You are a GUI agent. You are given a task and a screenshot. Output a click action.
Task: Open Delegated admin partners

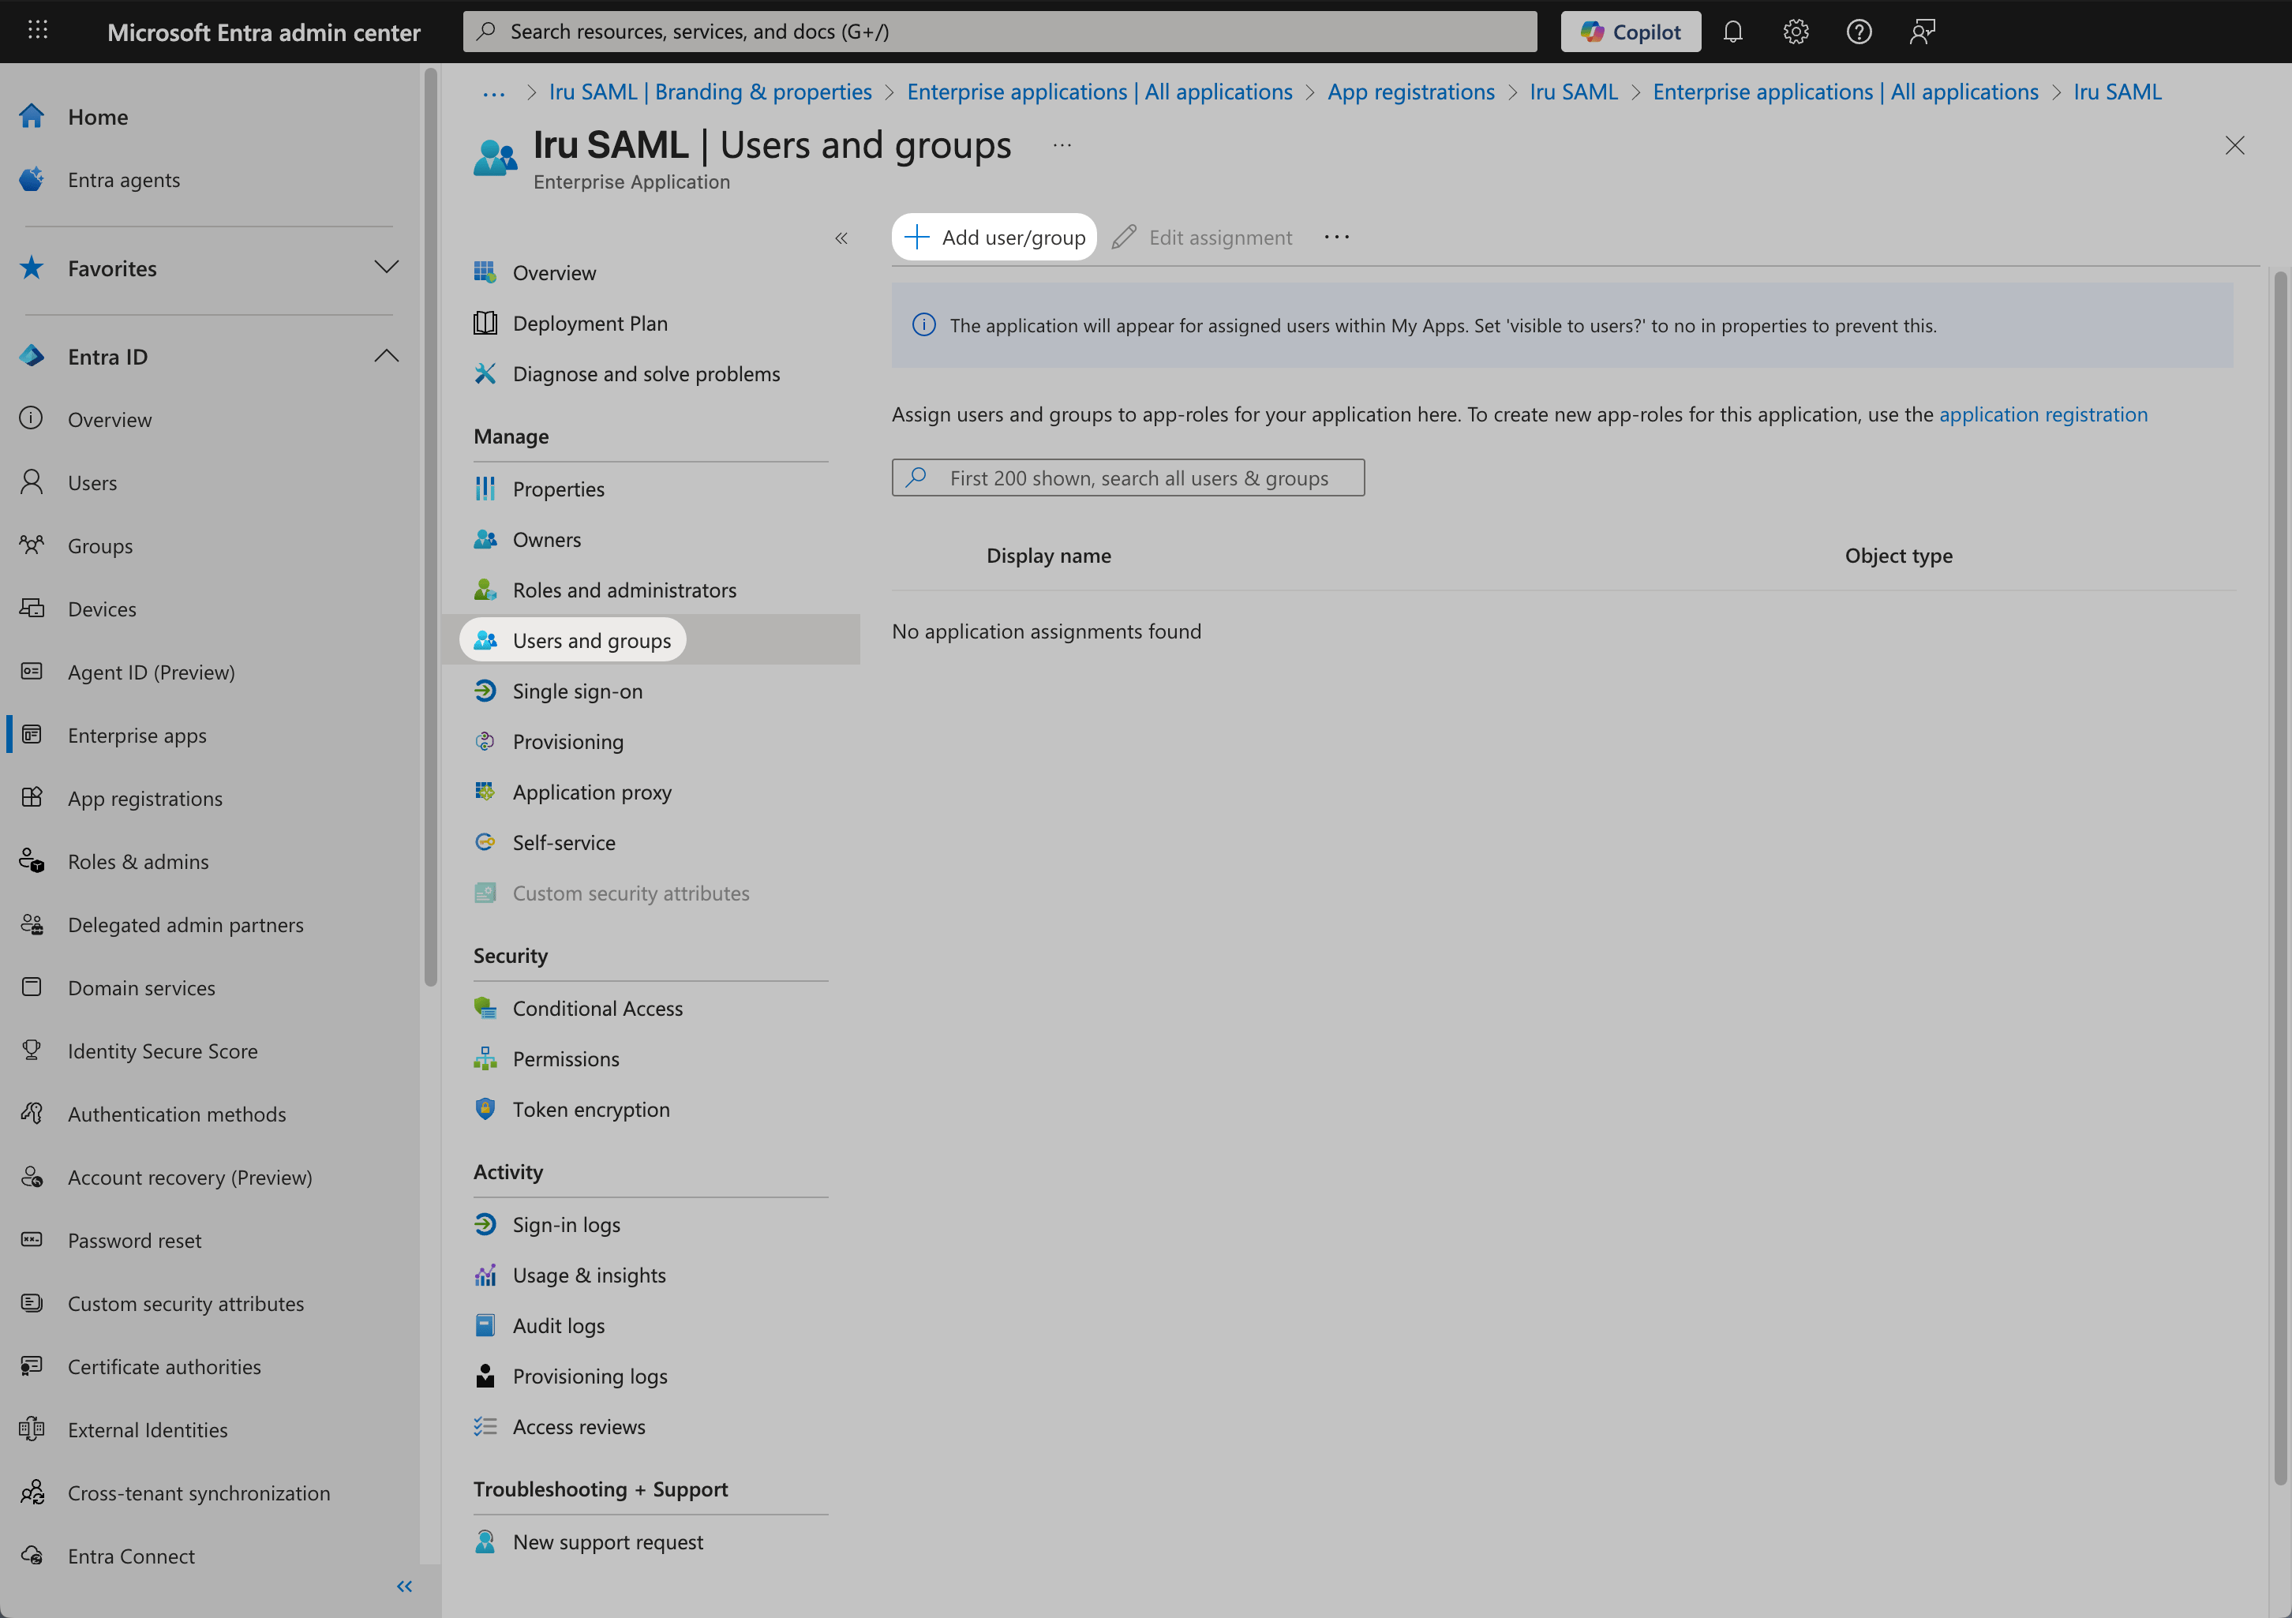185,925
